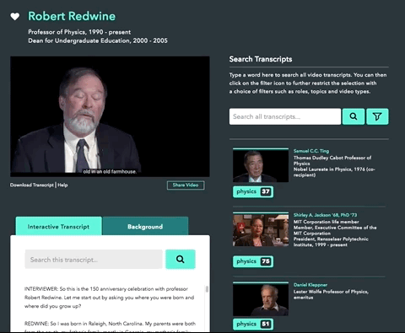Screen dimensions: 405x333
Task: Open Daniel Kleppner video thumbnail
Action: pos(261,298)
